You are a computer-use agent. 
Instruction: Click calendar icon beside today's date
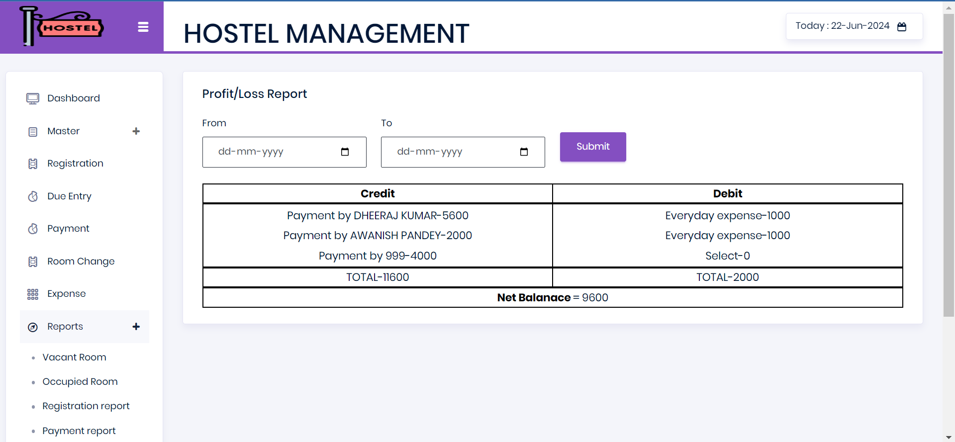point(902,26)
